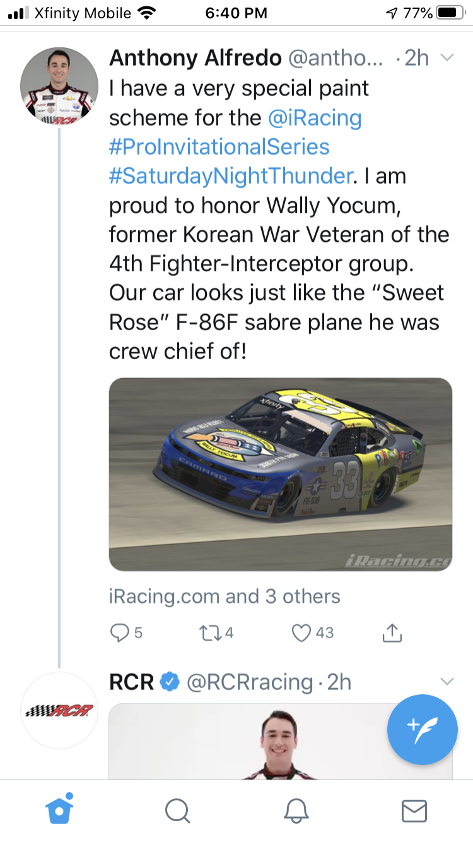Open the Notifications bell tab
Image resolution: width=473 pixels, height=842 pixels.
(x=296, y=810)
